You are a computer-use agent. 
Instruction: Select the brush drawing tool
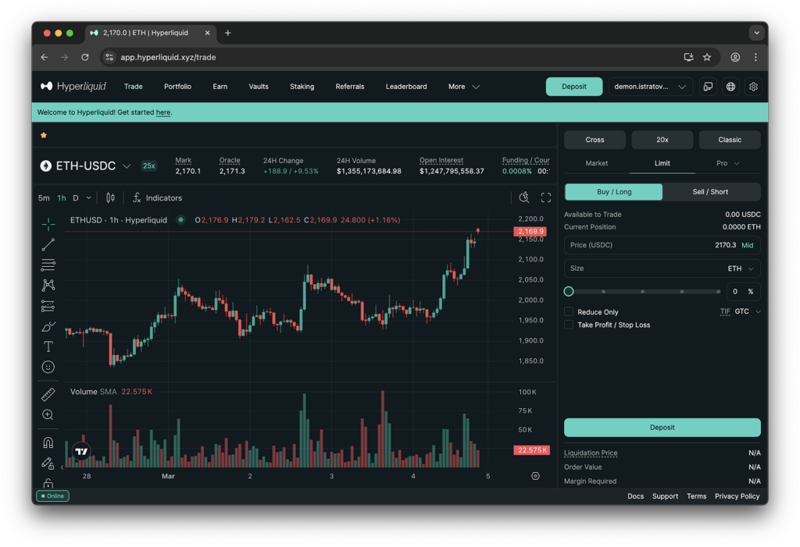48,326
